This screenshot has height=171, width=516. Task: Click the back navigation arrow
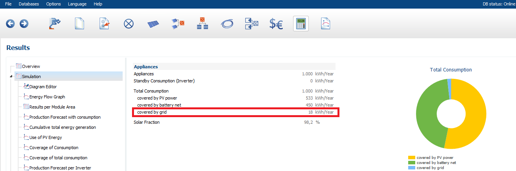(x=10, y=24)
